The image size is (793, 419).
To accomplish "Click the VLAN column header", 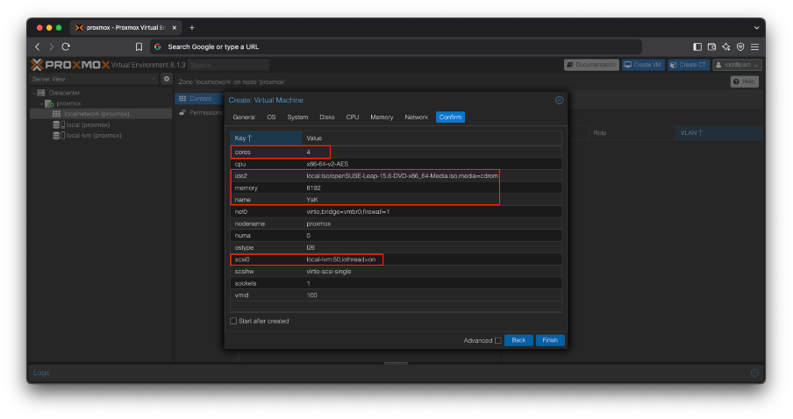I will [718, 133].
